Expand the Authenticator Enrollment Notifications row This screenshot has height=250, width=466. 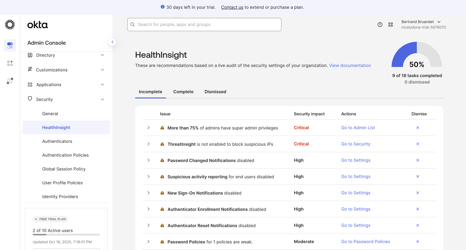pyautogui.click(x=149, y=209)
